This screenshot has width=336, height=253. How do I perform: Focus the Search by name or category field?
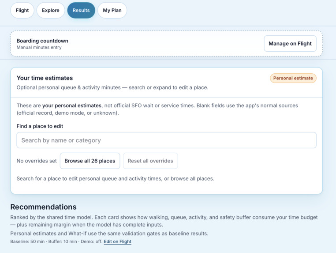[166, 140]
